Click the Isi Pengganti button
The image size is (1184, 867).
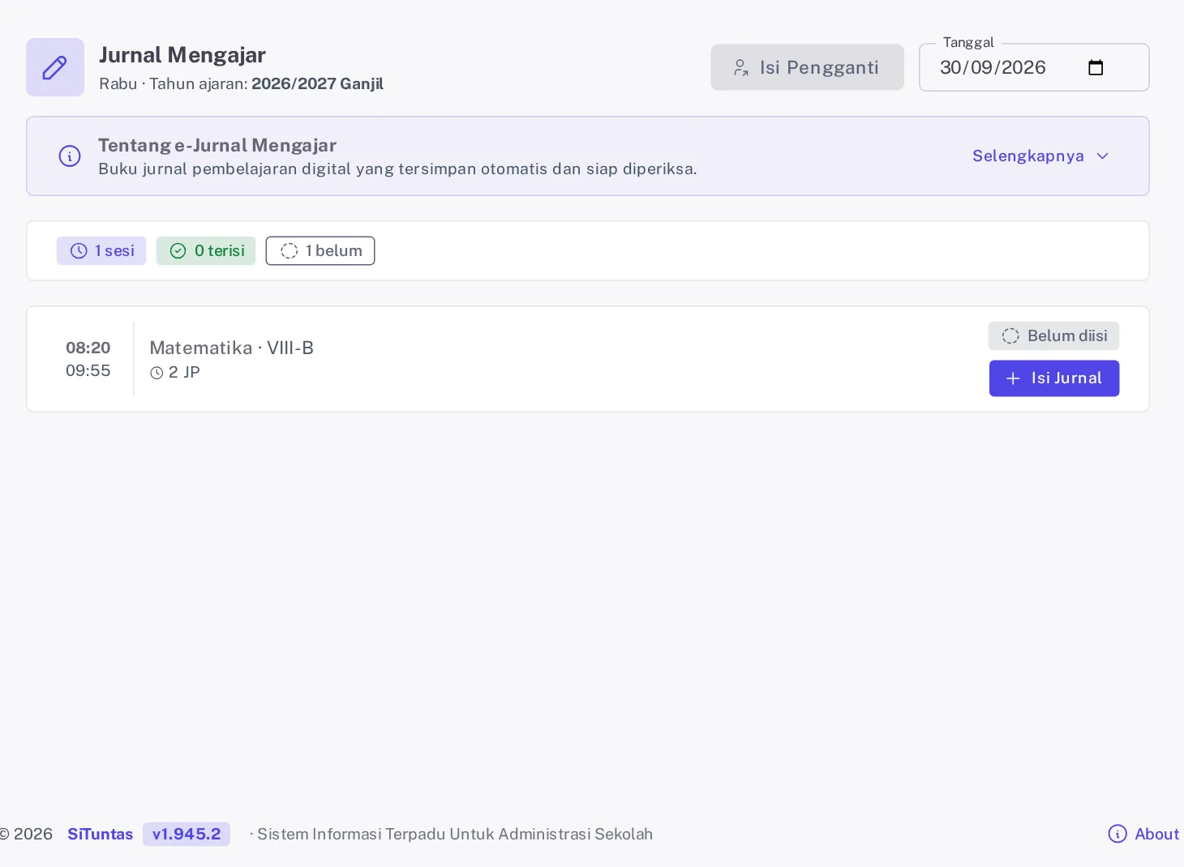807,67
